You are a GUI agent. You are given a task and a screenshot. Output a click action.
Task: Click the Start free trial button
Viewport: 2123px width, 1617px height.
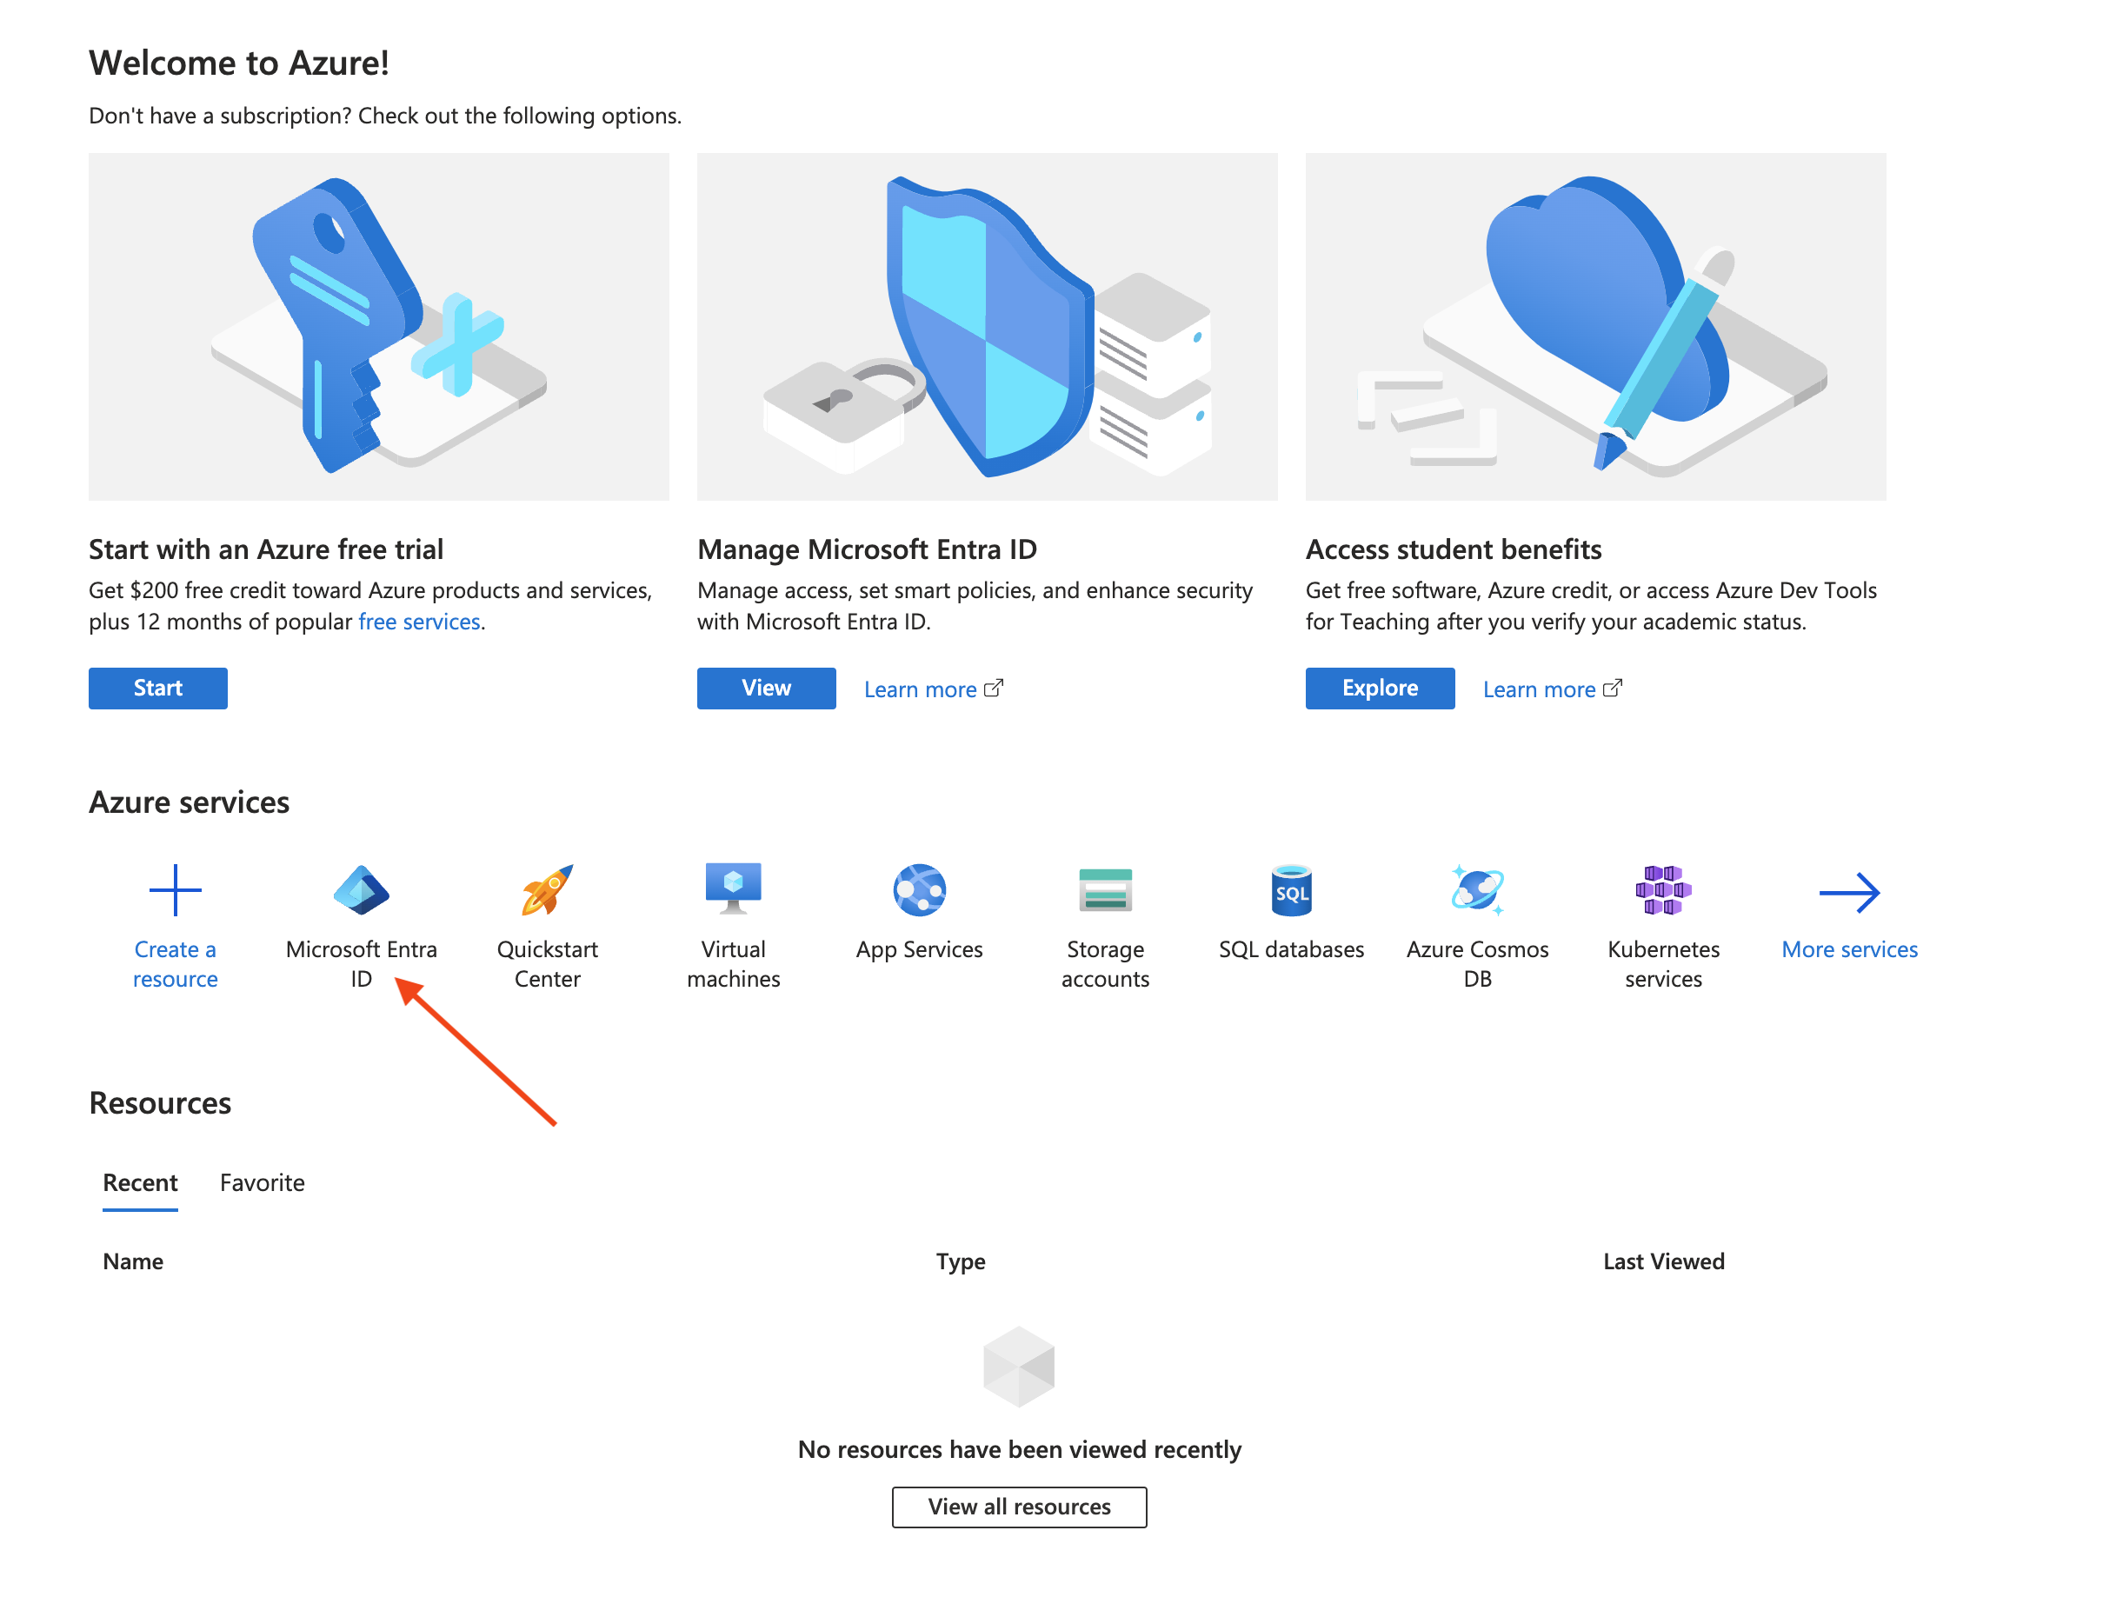click(x=158, y=689)
